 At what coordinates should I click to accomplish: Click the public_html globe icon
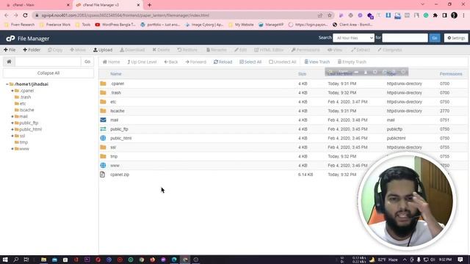click(x=103, y=138)
